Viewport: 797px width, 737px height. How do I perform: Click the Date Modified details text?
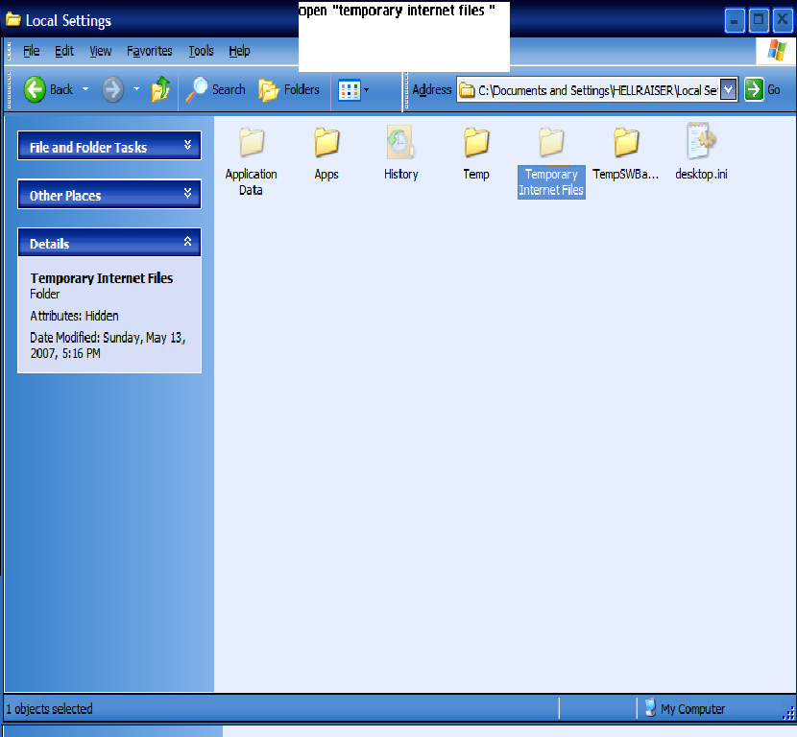[x=108, y=345]
